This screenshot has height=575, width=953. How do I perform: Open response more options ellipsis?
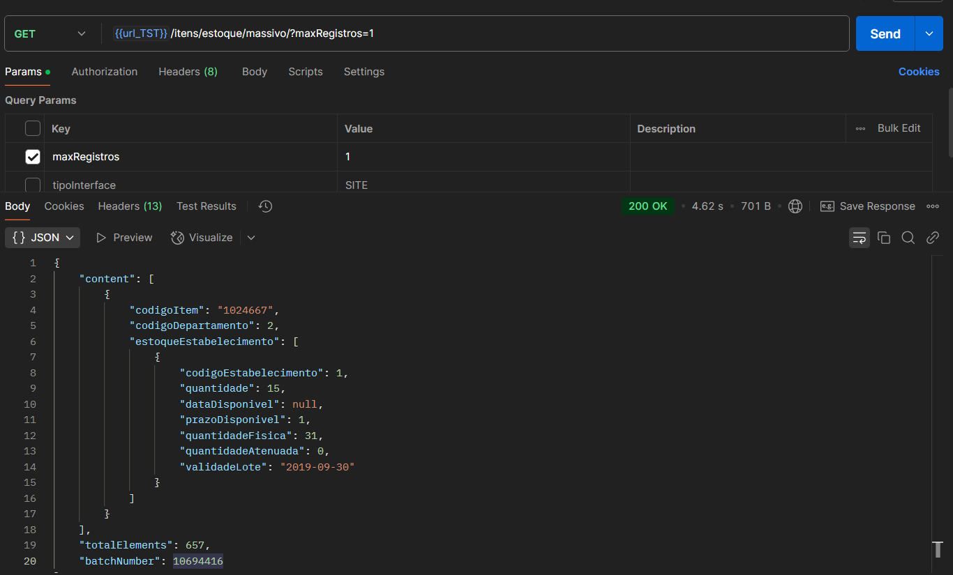point(932,206)
